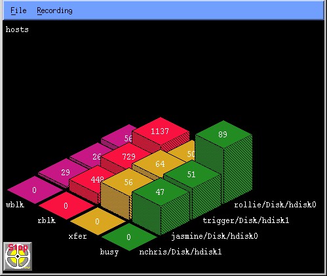327x276 pixels.
Task: Click the red block showing 729
Action: point(129,156)
